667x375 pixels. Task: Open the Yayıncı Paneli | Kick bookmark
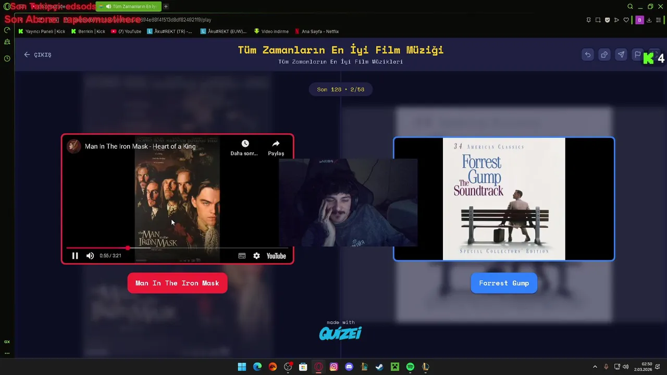42,31
